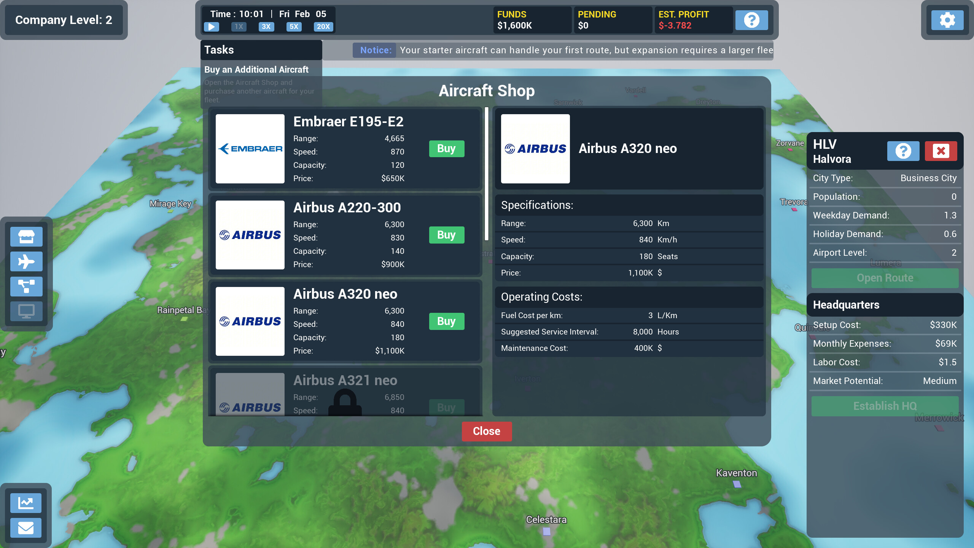This screenshot has width=974, height=548.
Task: Click the Headquarters section header
Action: click(x=885, y=305)
